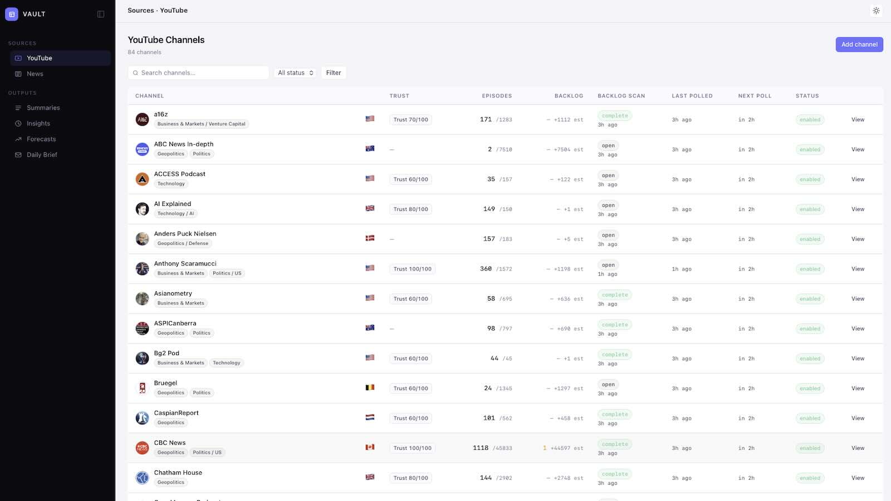View the CBC News channel
The height and width of the screenshot is (501, 891).
point(858,448)
